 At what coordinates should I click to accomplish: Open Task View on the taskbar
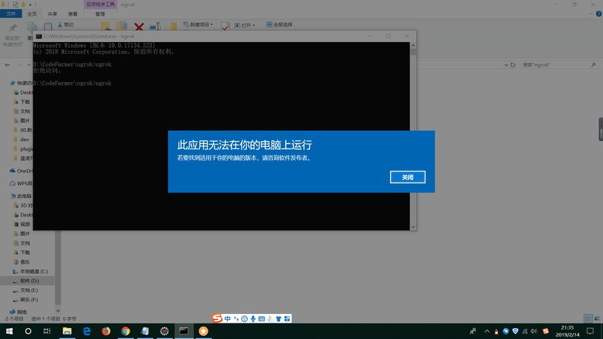click(47, 331)
